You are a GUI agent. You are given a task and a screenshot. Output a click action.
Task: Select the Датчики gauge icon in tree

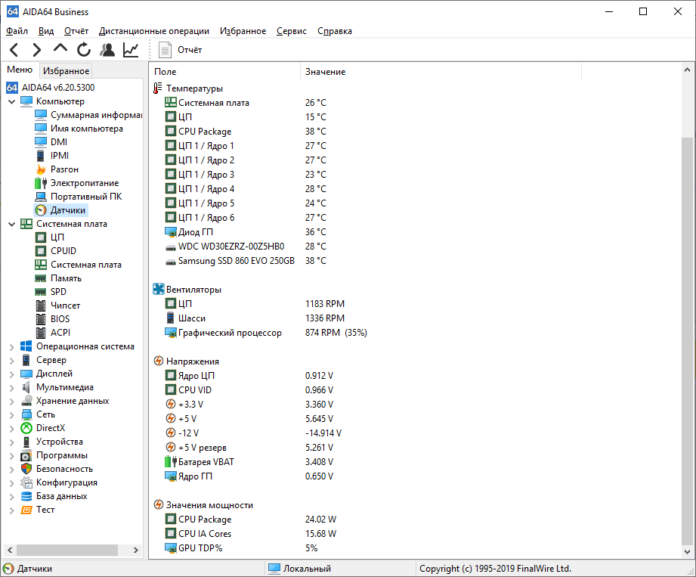(41, 210)
